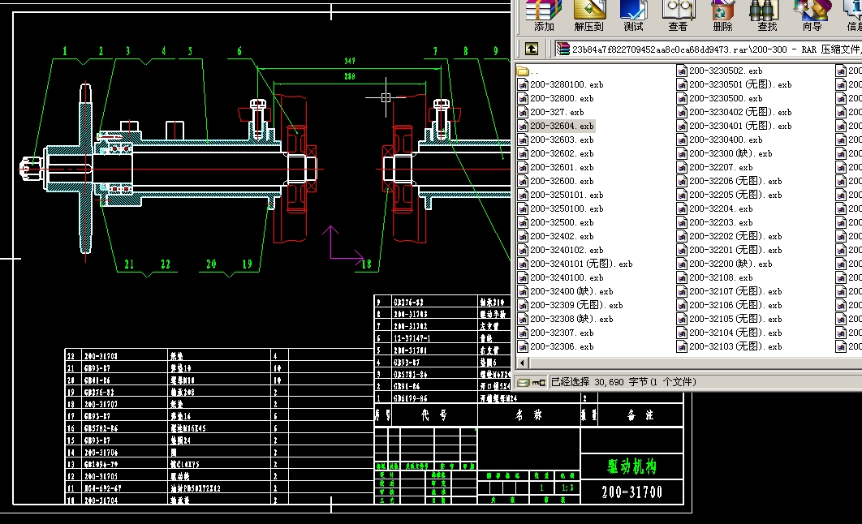Image resolution: width=862 pixels, height=524 pixels.
Task: Launch the 向导 (Wizard) icon
Action: [x=812, y=13]
